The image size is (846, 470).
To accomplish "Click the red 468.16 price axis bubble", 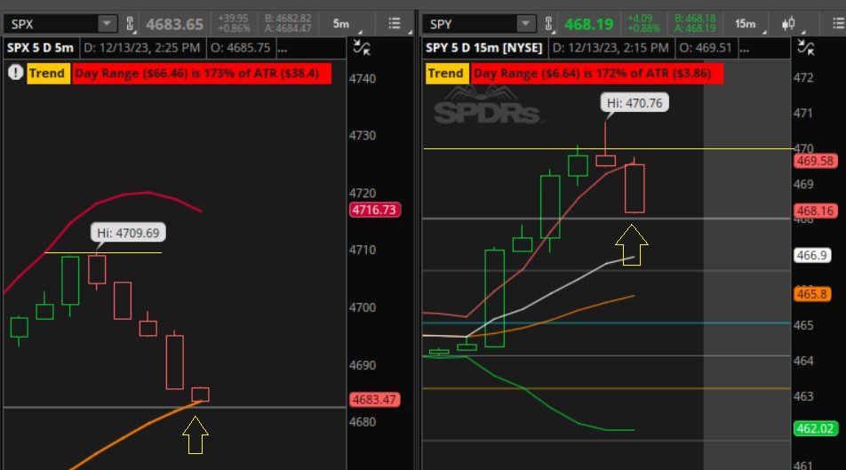I will tap(815, 211).
